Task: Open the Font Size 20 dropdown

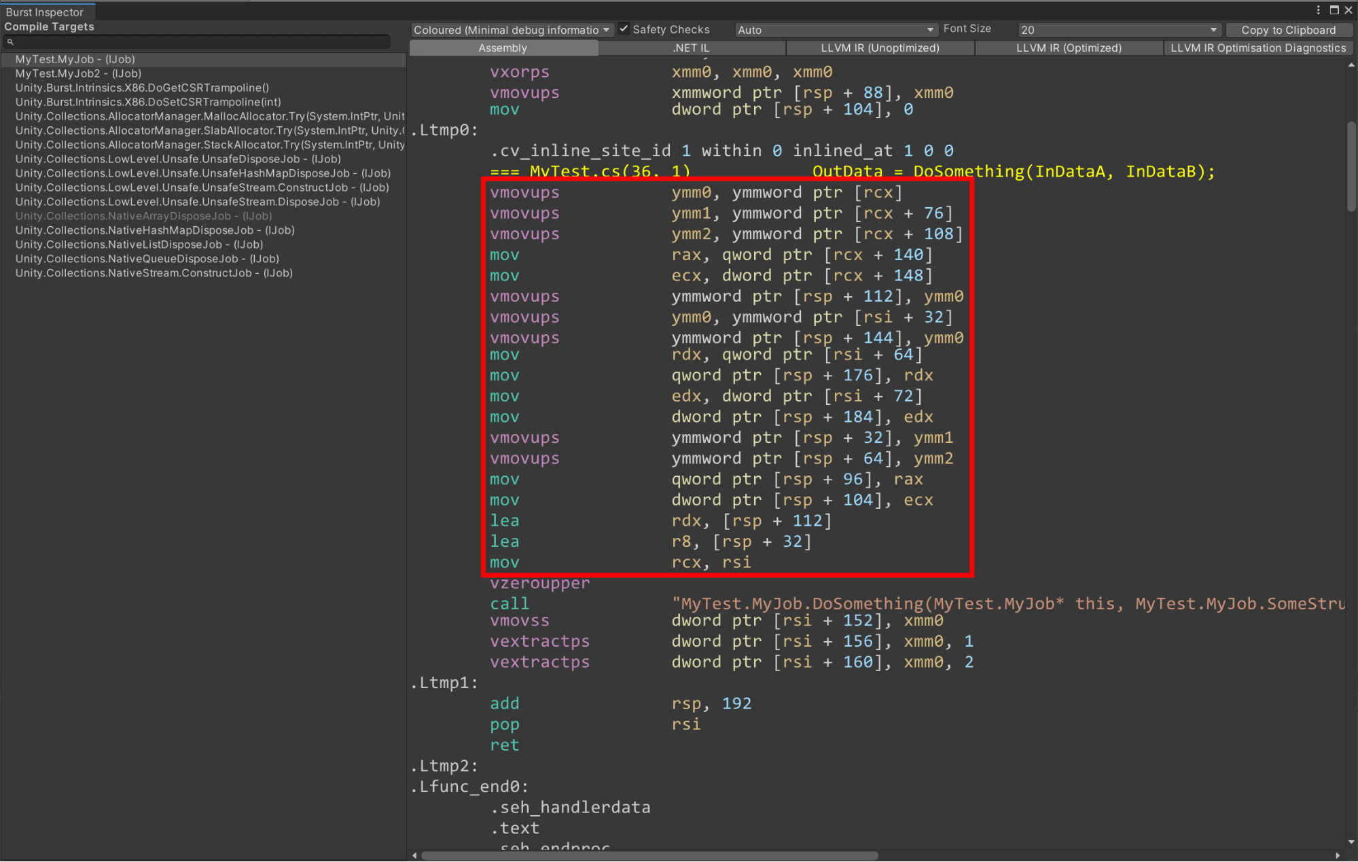Action: 1119,30
